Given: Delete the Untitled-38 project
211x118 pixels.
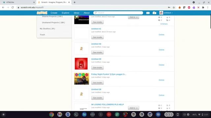Looking at the screenshot, I should (162, 95).
